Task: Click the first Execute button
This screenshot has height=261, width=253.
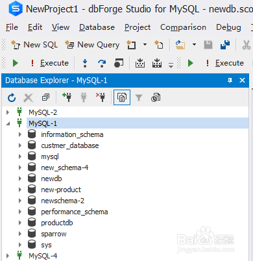Action: 49,63
